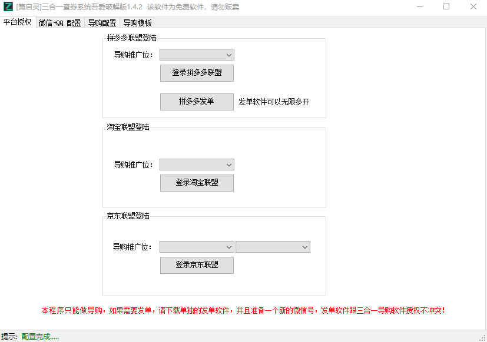Click the green Z application icon in title bar

click(x=8, y=6)
